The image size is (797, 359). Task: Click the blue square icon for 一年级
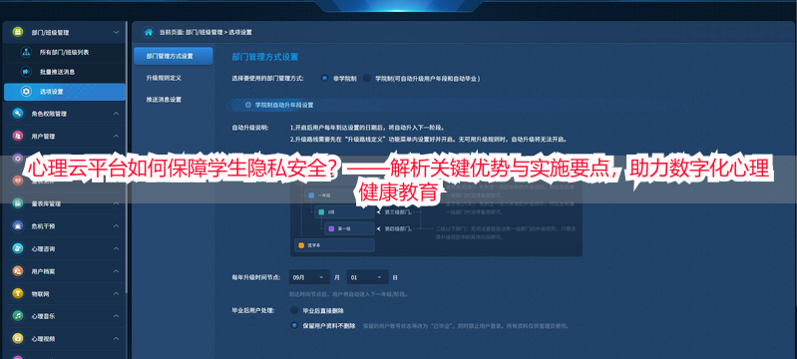point(311,194)
